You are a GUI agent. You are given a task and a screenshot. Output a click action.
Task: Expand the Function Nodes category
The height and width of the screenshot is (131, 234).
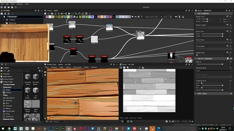(x=1, y=84)
